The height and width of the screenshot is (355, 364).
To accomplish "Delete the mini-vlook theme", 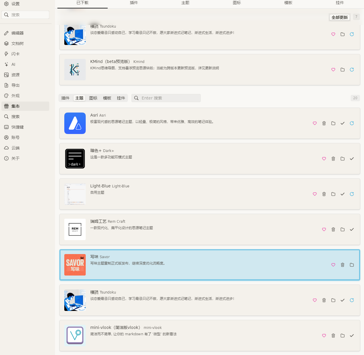I will point(333,336).
